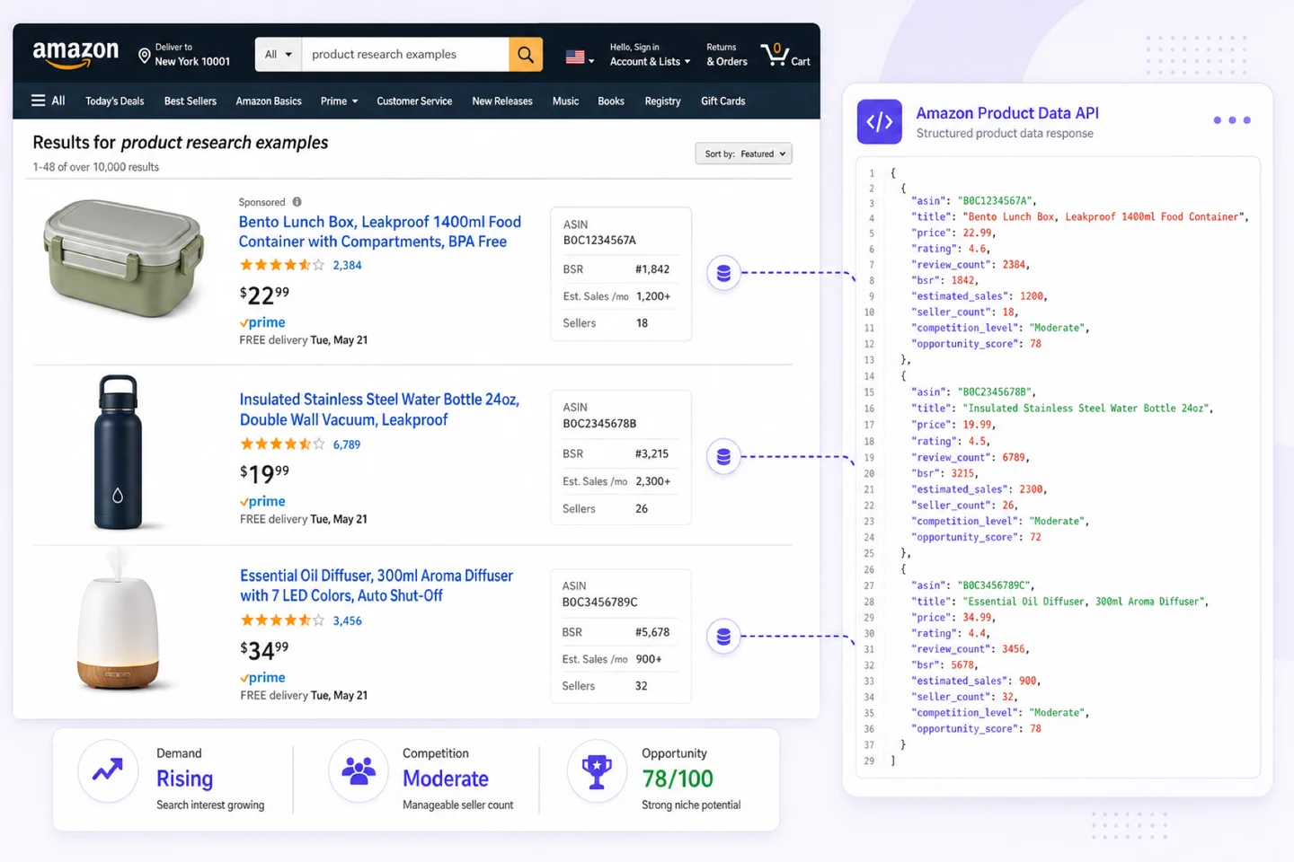Open Registry in navigation bar

(x=662, y=101)
